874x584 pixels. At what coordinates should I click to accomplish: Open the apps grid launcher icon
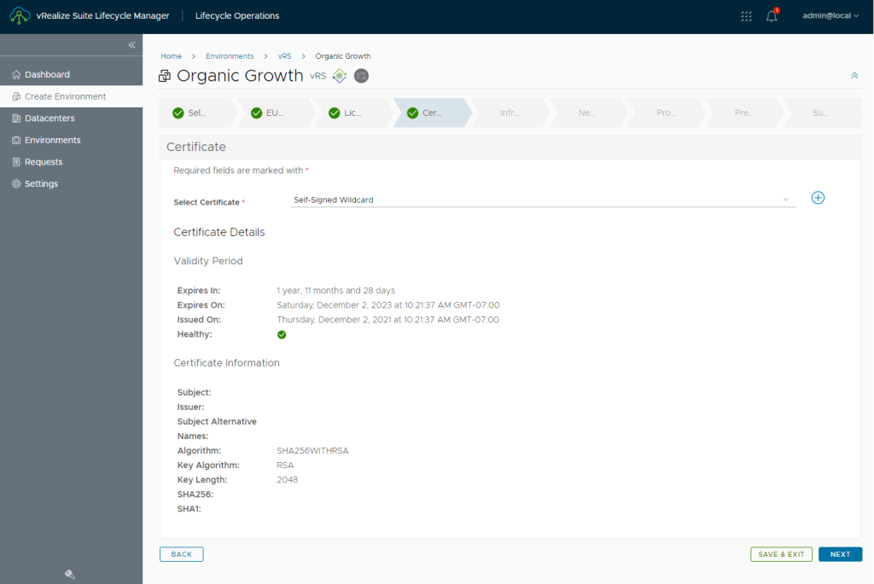[x=746, y=16]
